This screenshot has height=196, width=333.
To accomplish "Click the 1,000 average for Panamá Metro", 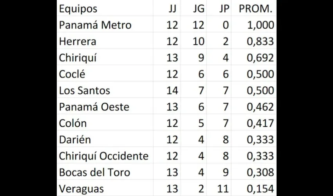I will (254, 25).
